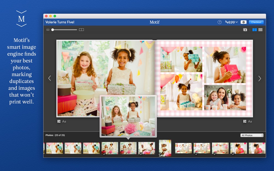Image resolution: width=274 pixels, height=171 pixels.
Task: Open text options under right page
Action: 250,121
